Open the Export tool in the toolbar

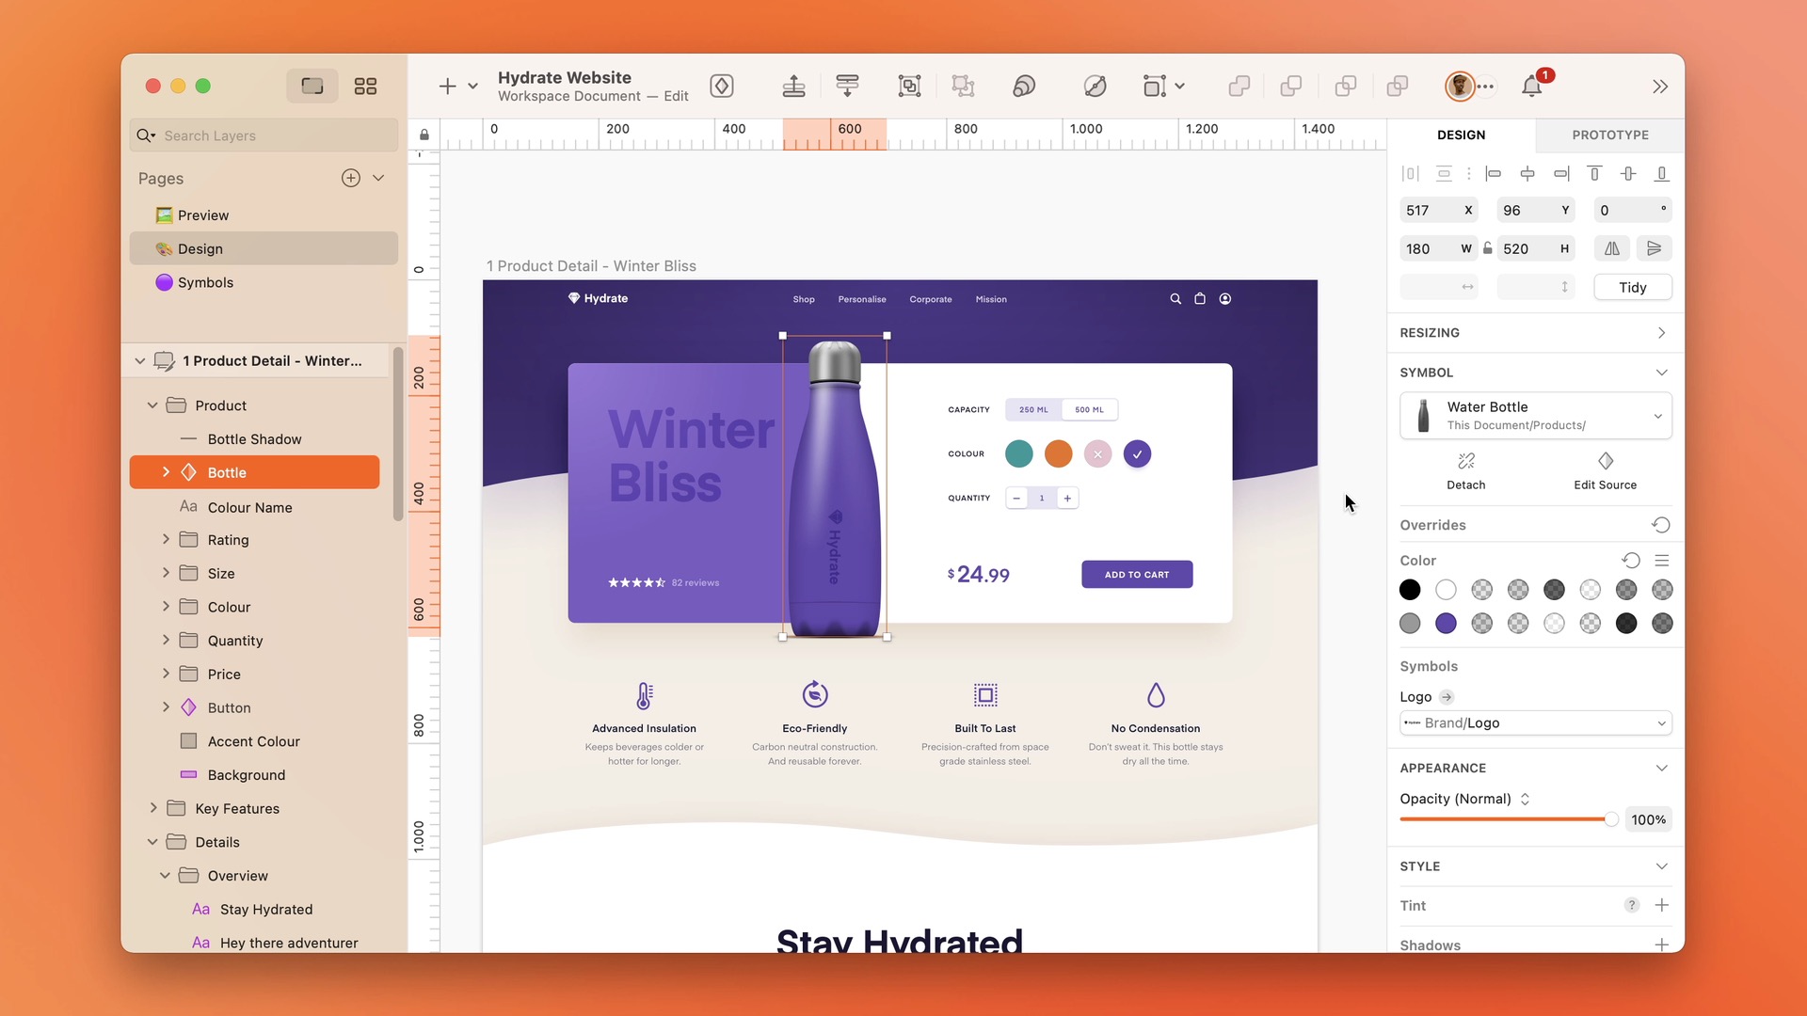point(793,86)
